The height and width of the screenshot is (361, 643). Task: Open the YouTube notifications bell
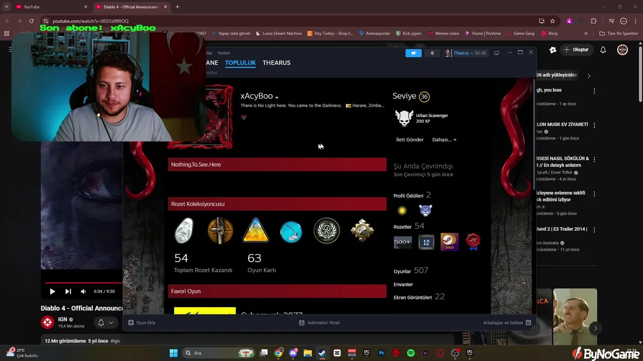tap(603, 50)
